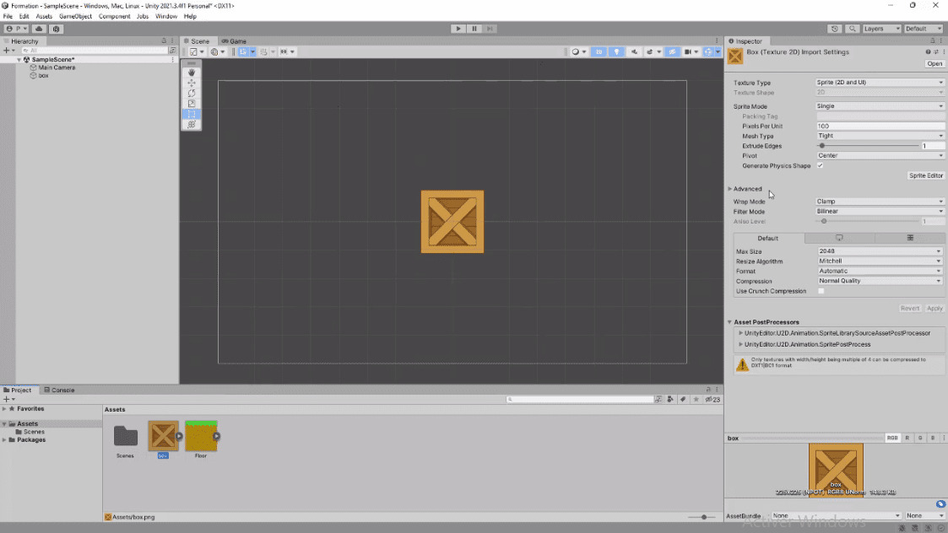Screen dimensions: 948x533
Task: Toggle 2D mode in the Scene view
Action: pyautogui.click(x=599, y=51)
